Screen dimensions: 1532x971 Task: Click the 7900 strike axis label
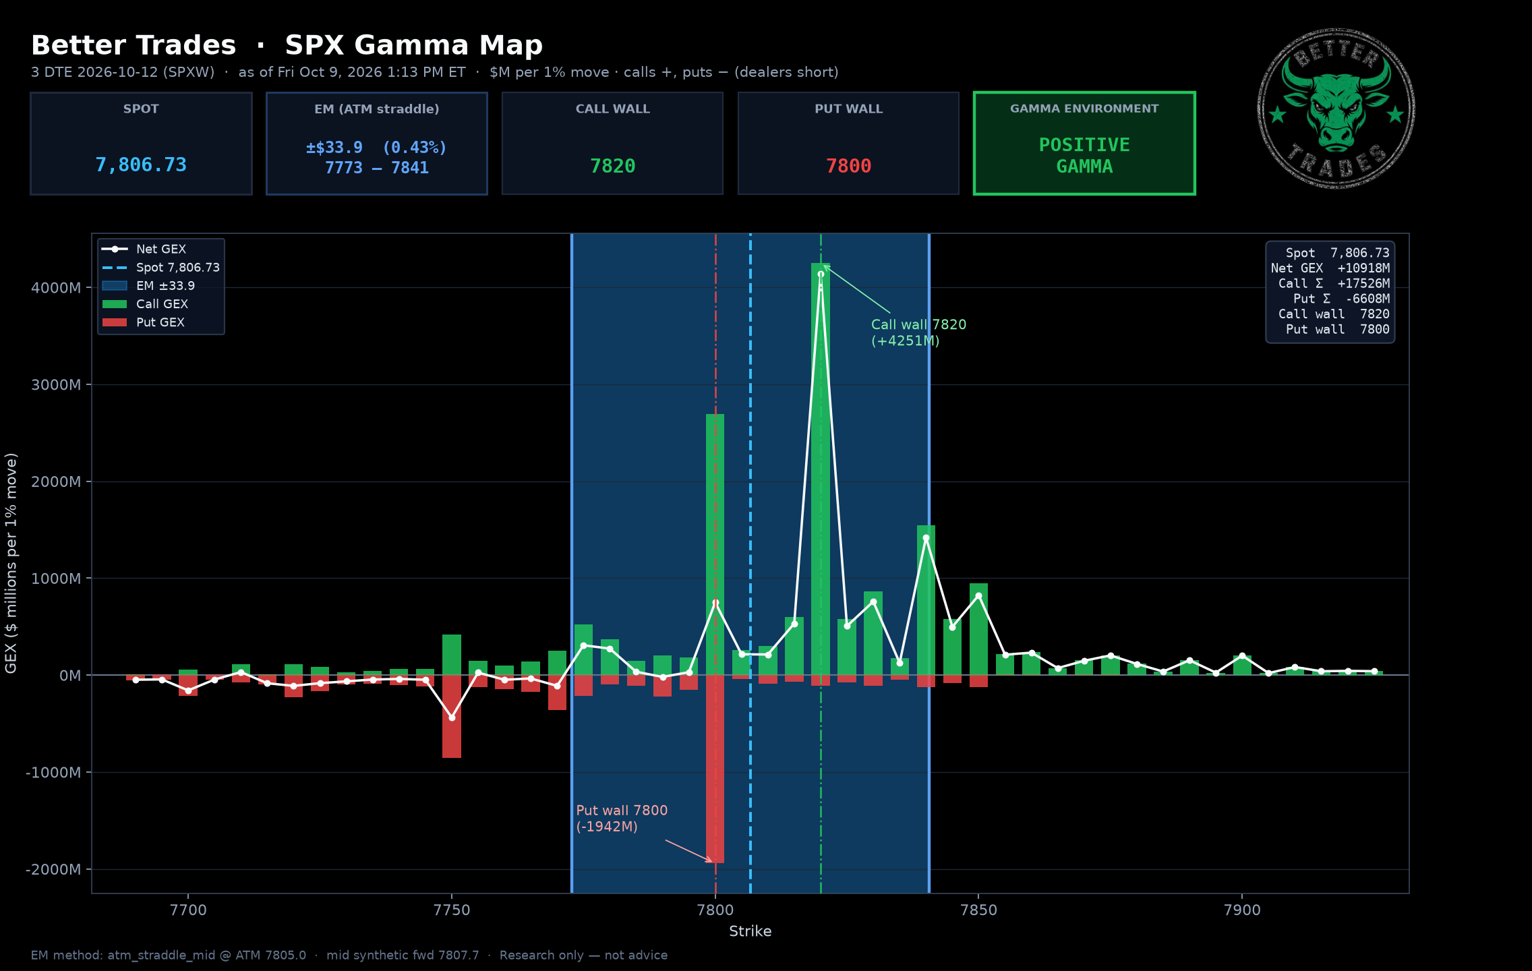1242,910
